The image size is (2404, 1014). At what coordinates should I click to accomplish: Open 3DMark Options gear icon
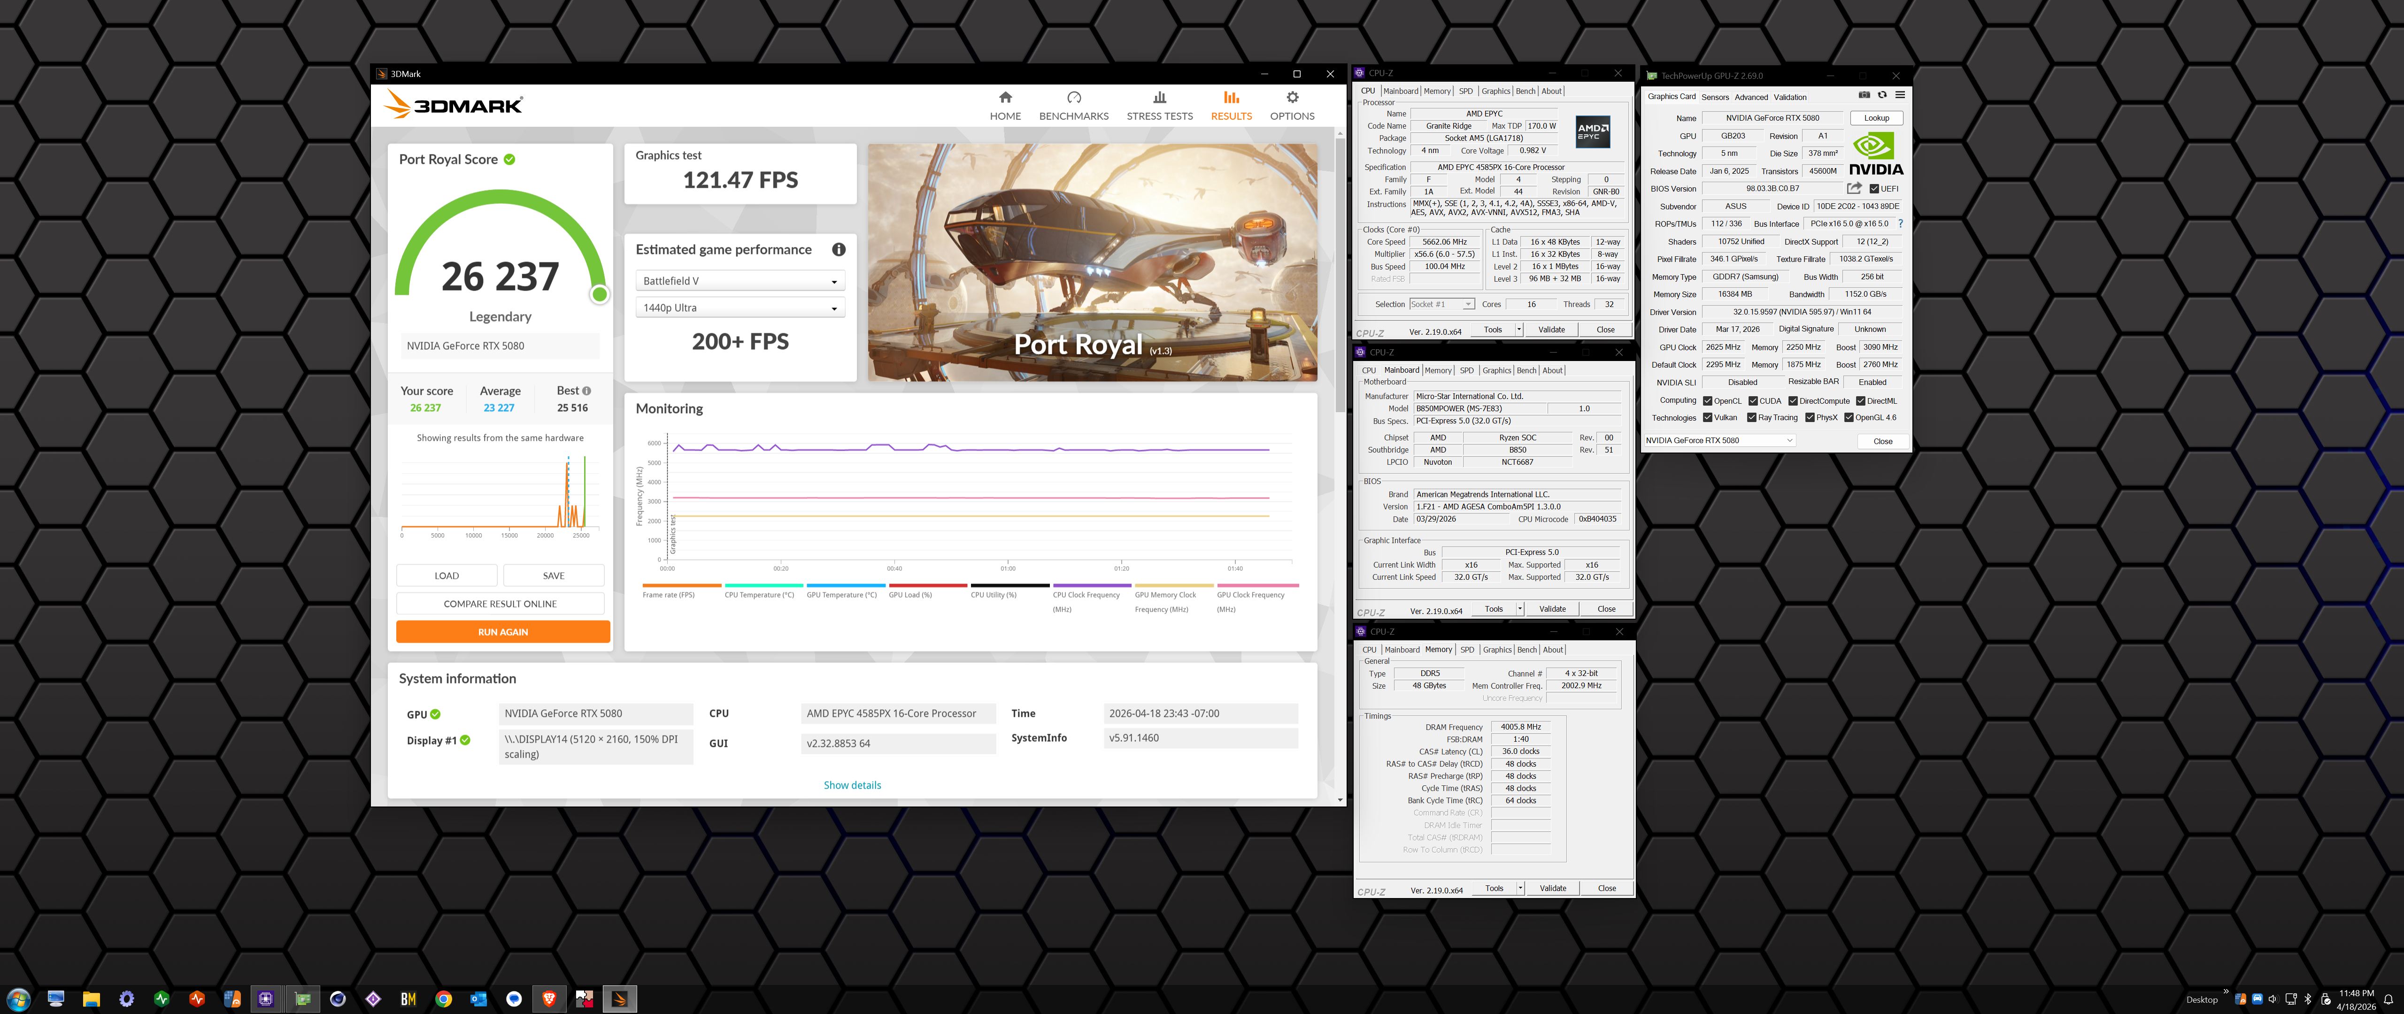click(x=1292, y=97)
